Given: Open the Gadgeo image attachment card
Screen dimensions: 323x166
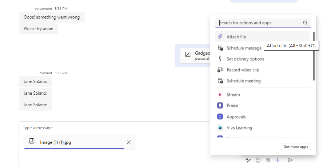Looking at the screenshot, I should (x=195, y=55).
